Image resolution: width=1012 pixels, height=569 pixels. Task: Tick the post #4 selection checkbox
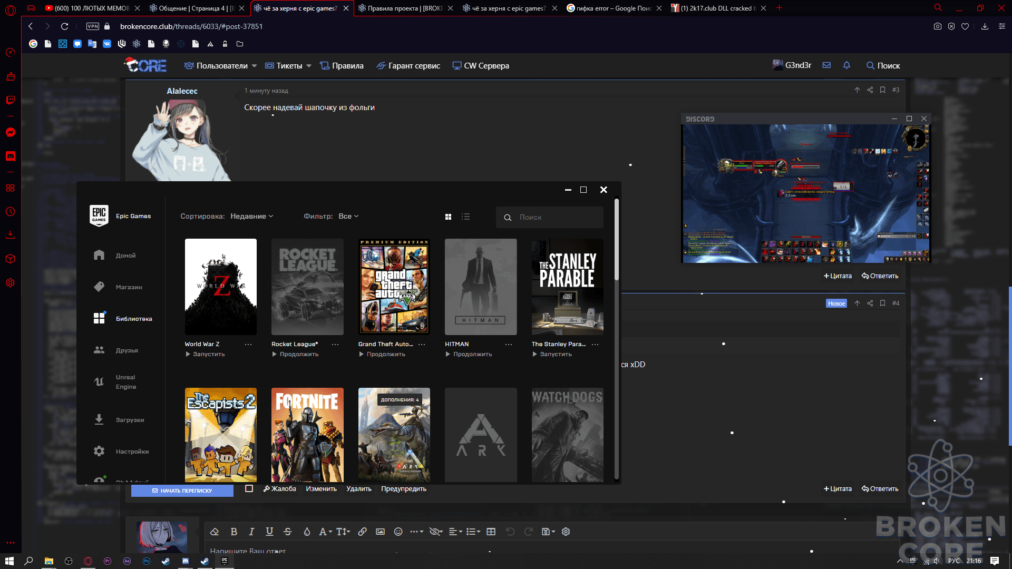[249, 488]
